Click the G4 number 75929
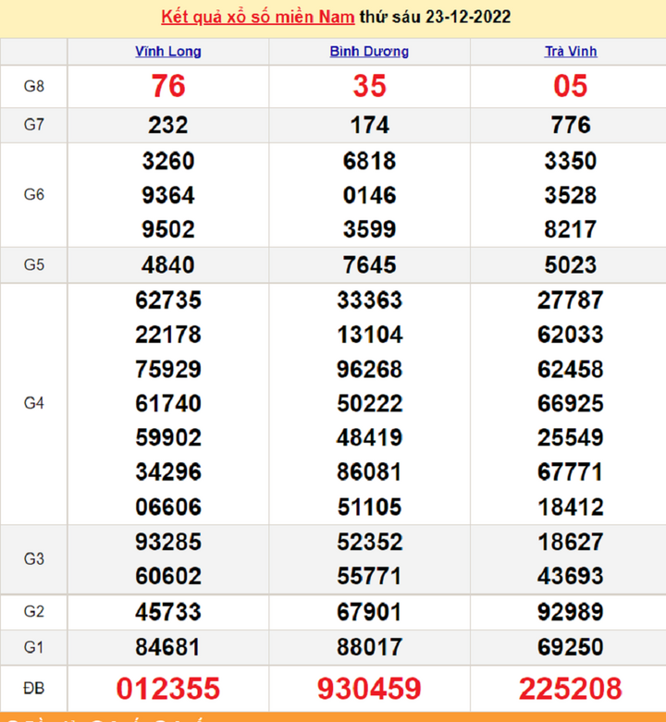 (168, 369)
